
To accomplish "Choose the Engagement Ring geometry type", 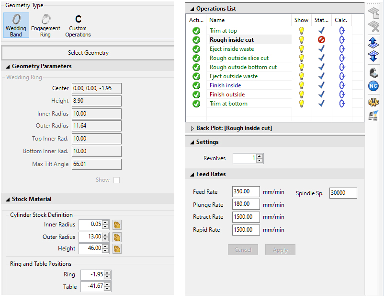I will [46, 25].
